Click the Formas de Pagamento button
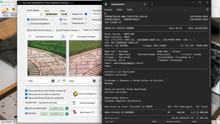Image resolution: width=220 pixels, height=124 pixels. coord(85,94)
